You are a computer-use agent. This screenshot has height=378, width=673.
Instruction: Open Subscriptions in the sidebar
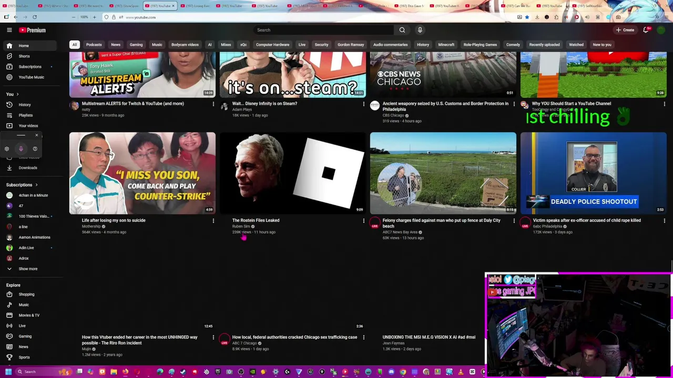[x=29, y=67]
